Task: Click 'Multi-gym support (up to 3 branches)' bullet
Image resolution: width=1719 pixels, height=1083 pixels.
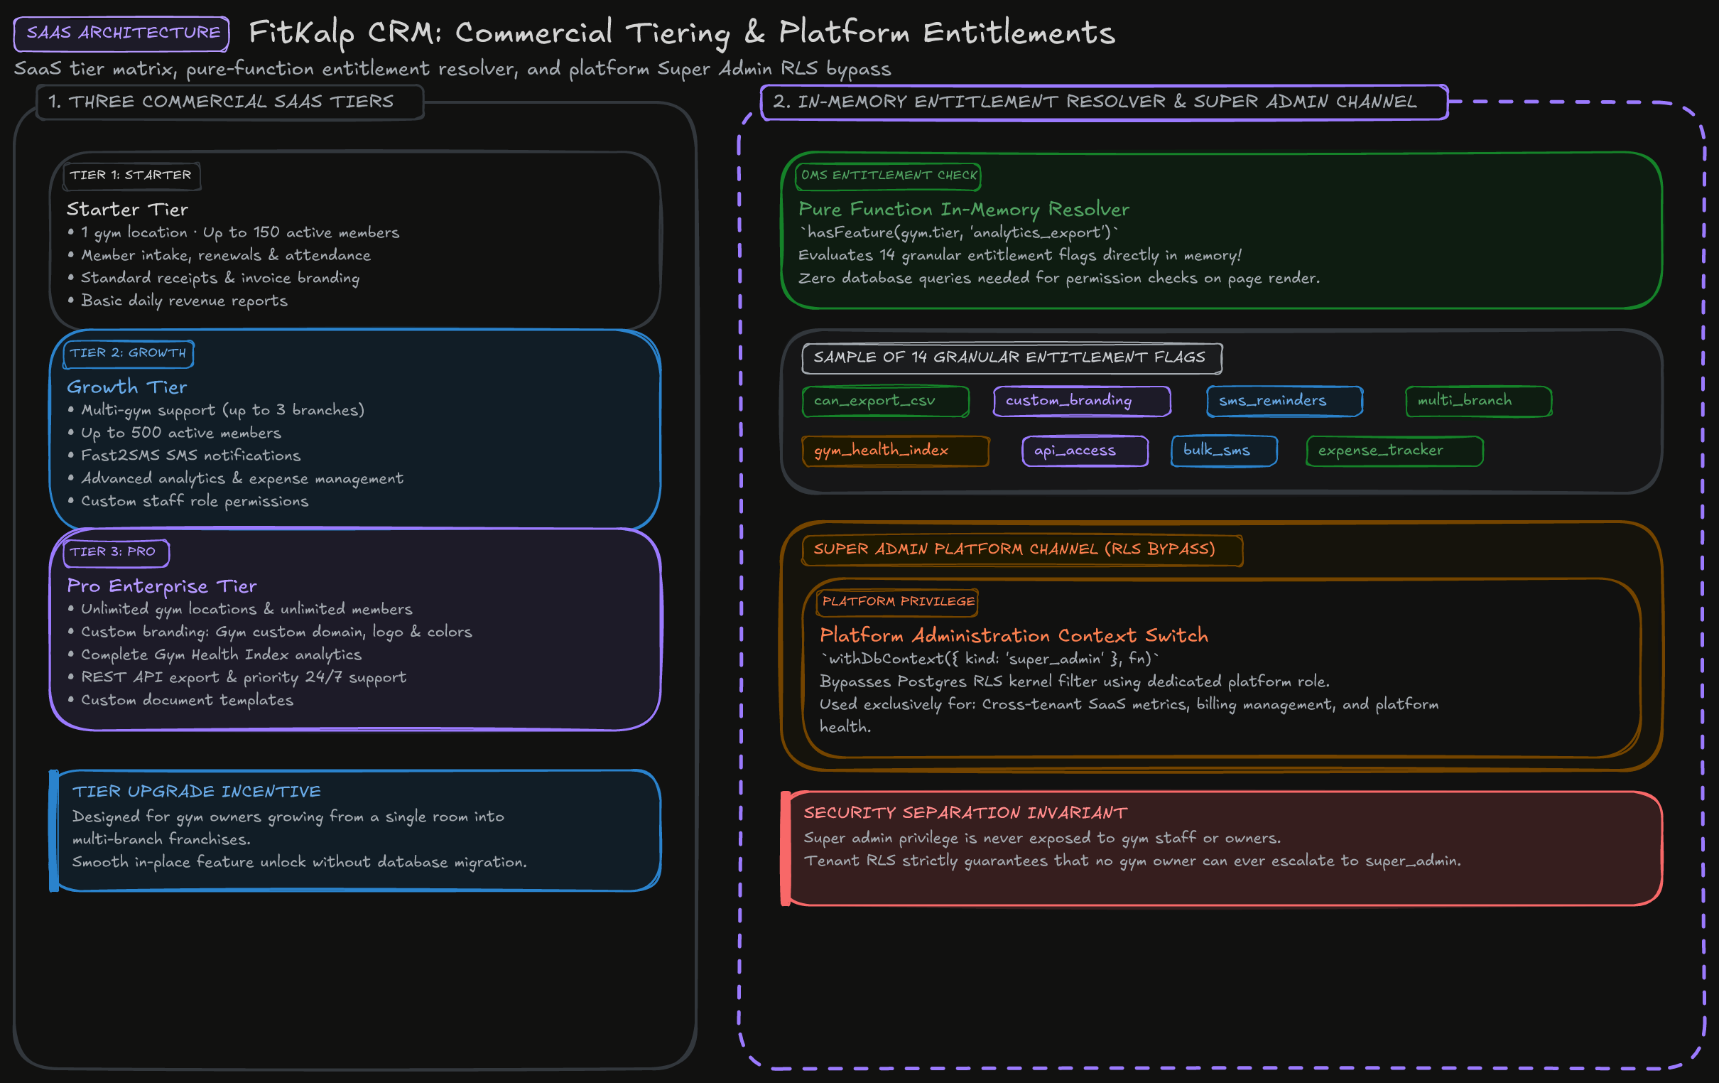Action: pos(217,411)
